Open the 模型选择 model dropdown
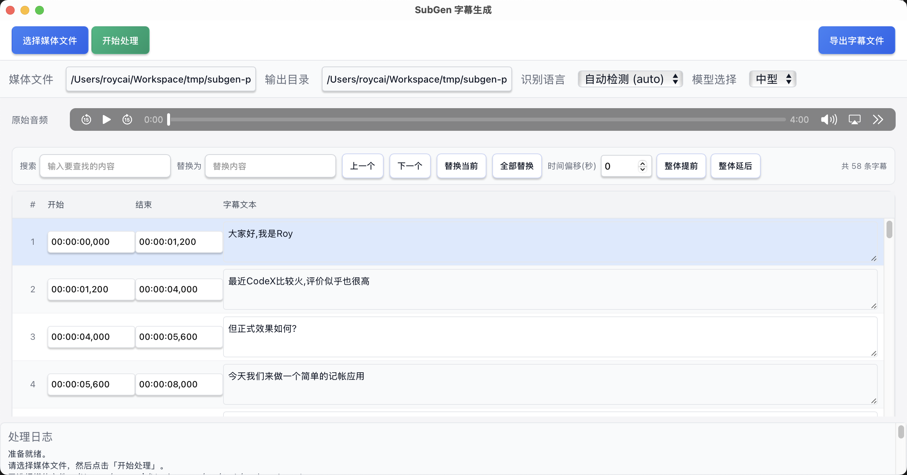 click(x=772, y=79)
